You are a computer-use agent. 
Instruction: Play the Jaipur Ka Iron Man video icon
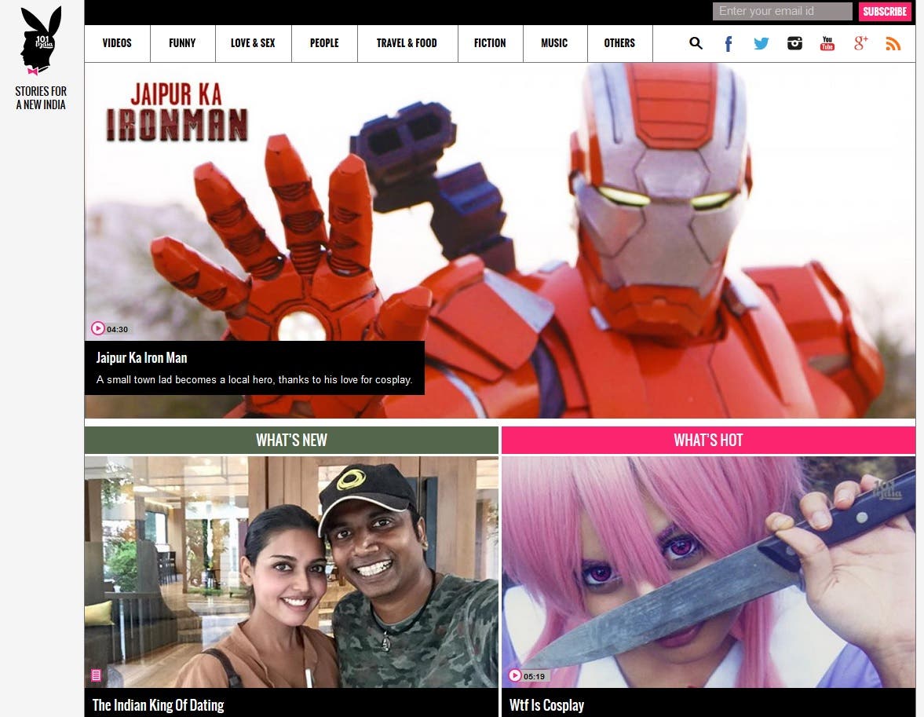pos(98,328)
